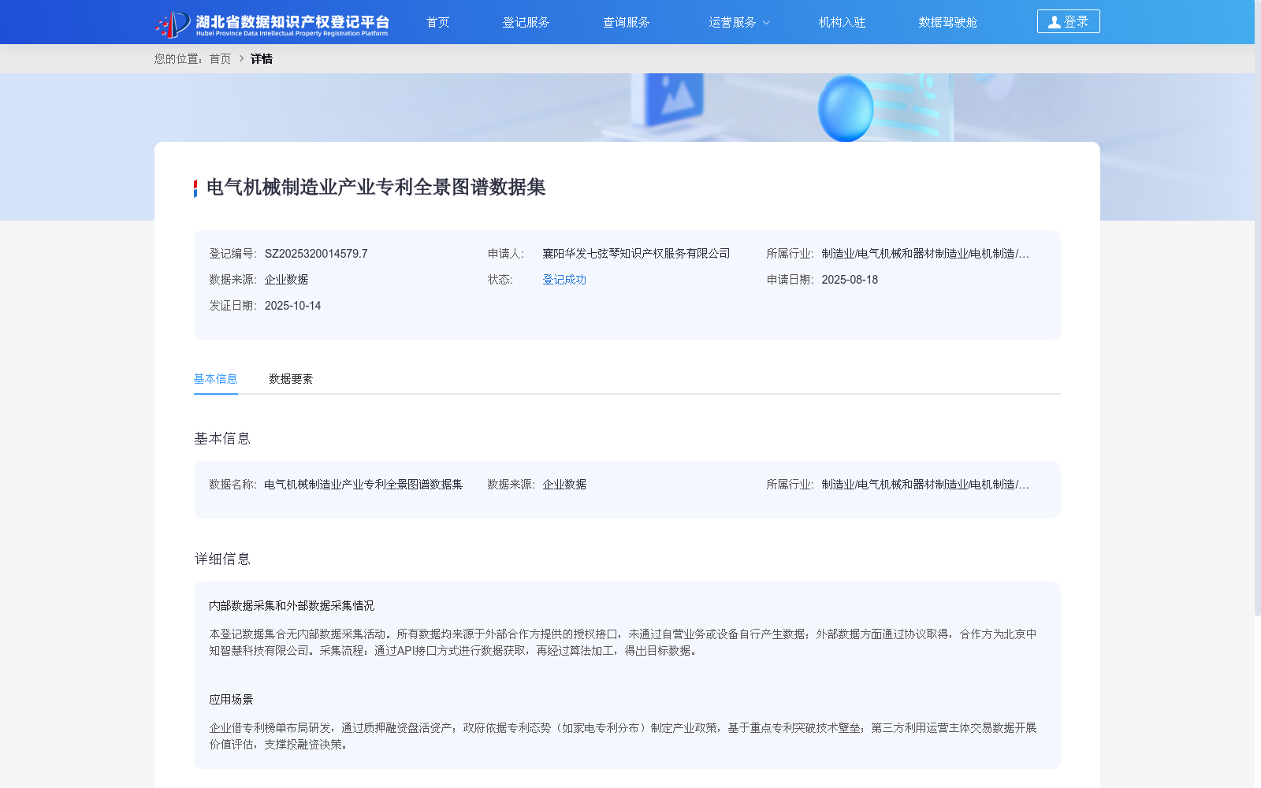Click the data collection description paragraph
1261x788 pixels.
(623, 642)
